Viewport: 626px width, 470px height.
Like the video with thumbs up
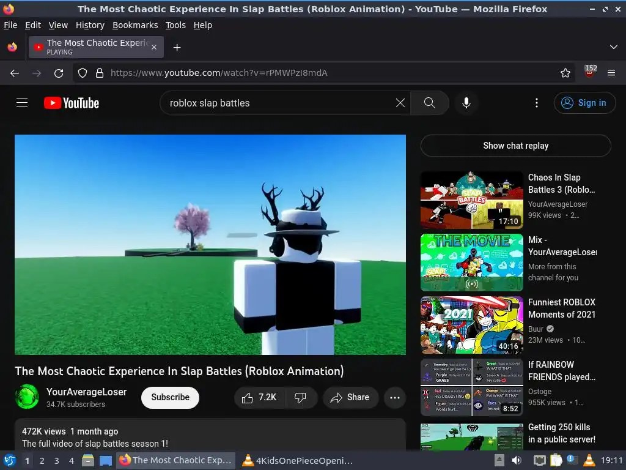click(x=259, y=397)
